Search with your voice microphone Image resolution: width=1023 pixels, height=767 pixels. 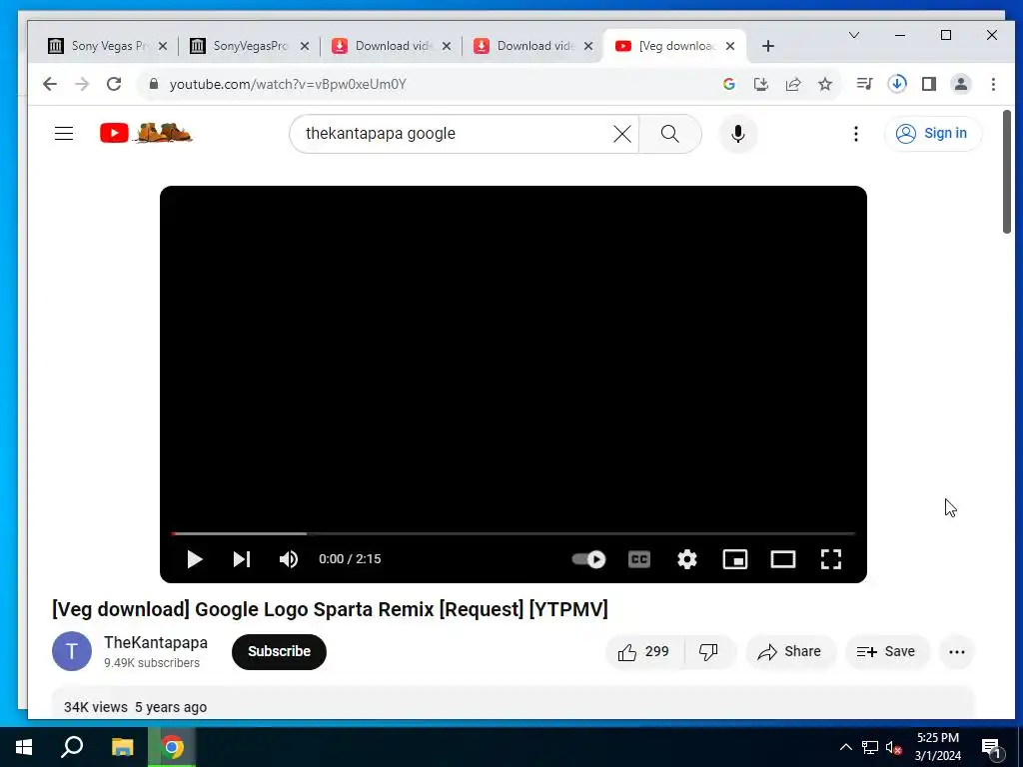(738, 134)
